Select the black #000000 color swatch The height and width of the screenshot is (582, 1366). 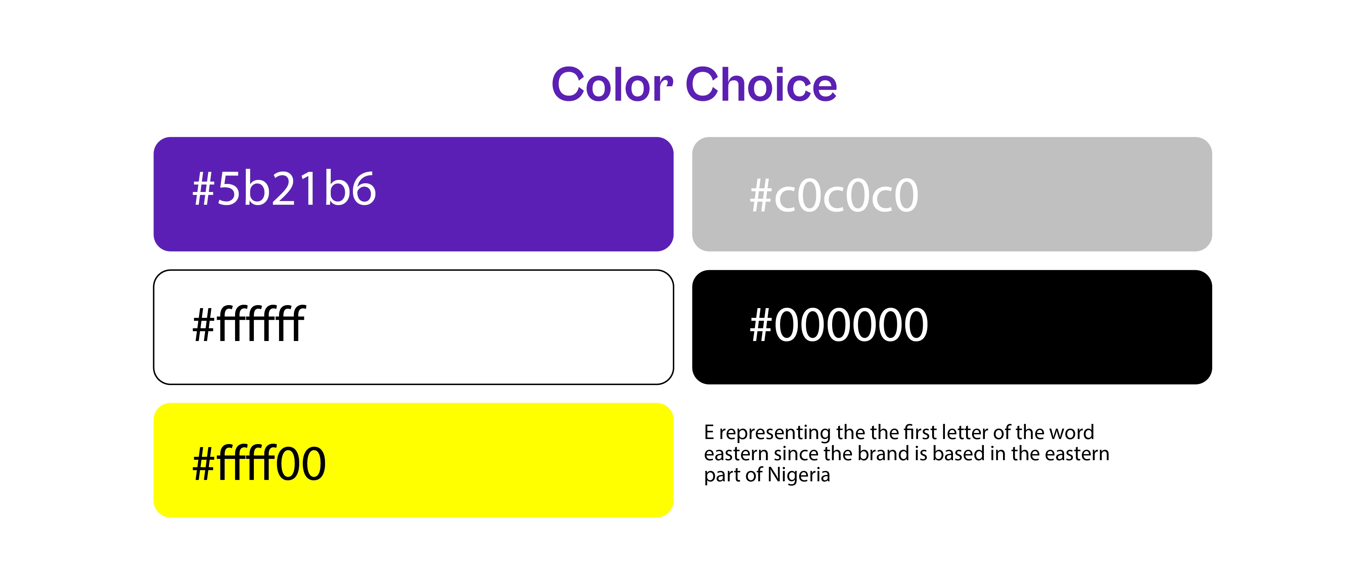(x=952, y=327)
